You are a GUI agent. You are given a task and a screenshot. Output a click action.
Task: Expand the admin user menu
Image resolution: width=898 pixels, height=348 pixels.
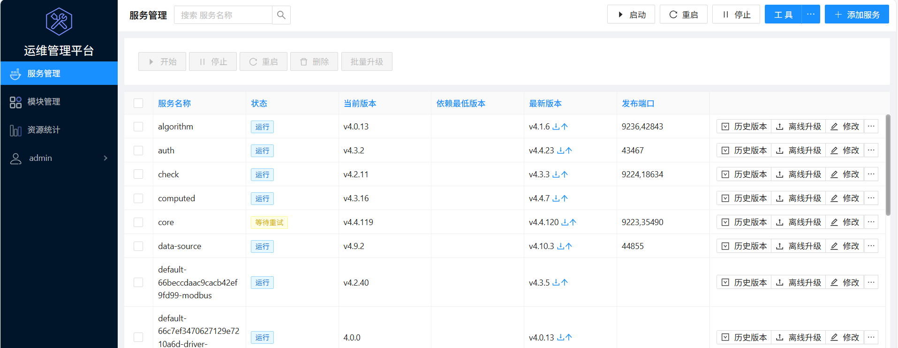point(59,158)
